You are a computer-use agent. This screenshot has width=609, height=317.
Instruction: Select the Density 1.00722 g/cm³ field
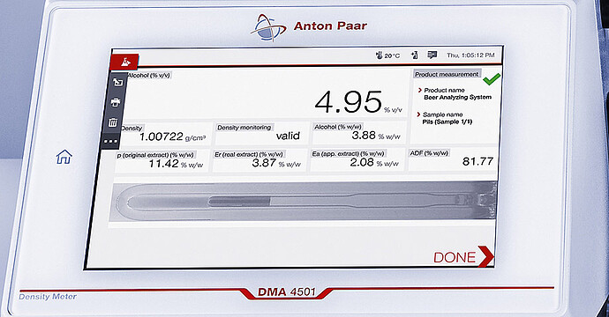click(x=166, y=134)
